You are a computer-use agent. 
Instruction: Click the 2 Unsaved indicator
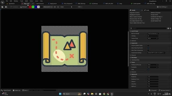(x=153, y=90)
